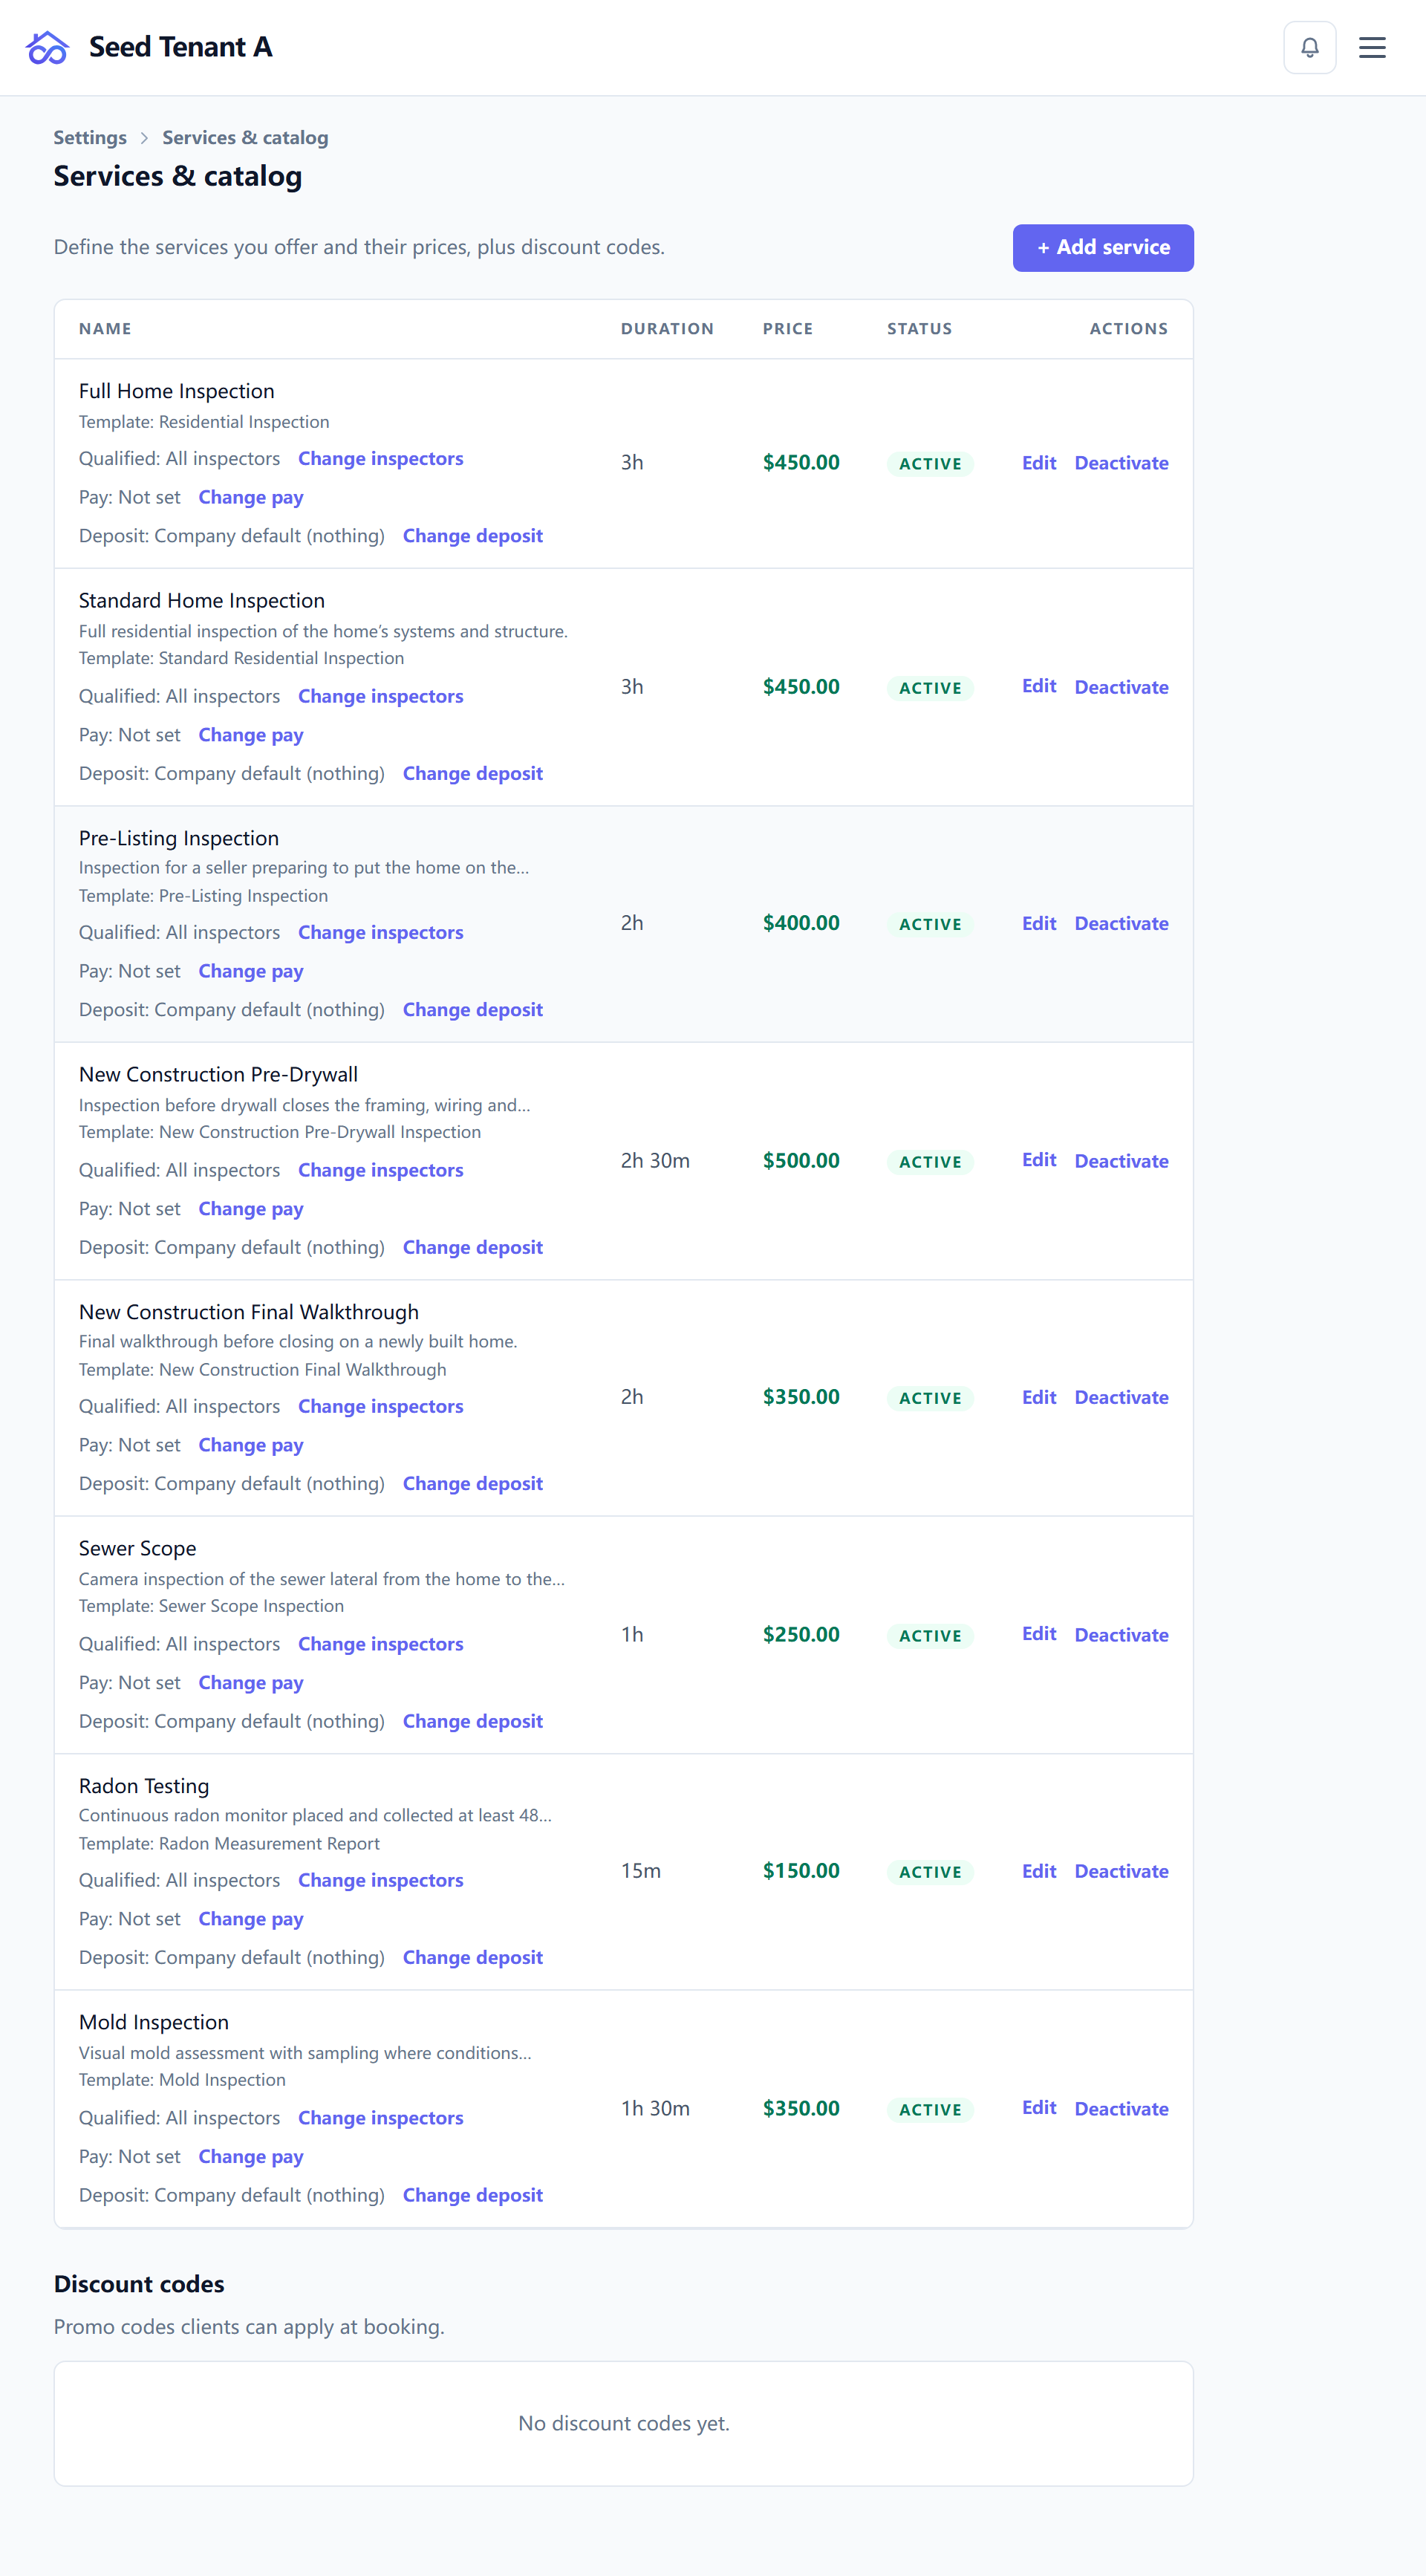Click the $400.00 price value
The width and height of the screenshot is (1426, 2576).
(801, 923)
